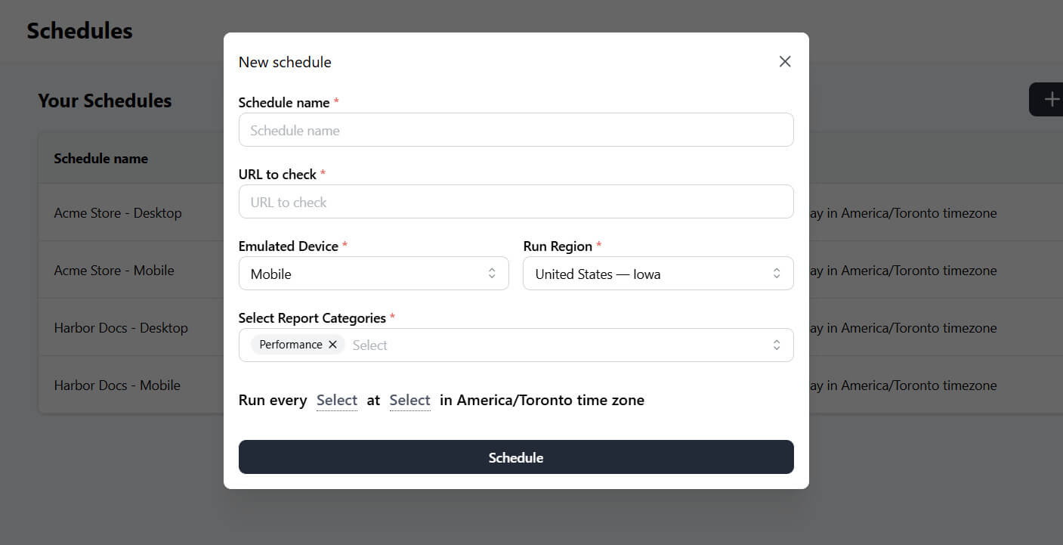Remove the Performance category tag

point(332,345)
